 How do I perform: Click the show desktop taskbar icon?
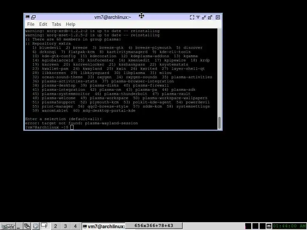point(19,226)
